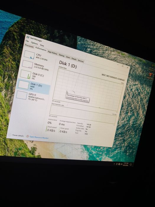Maximize the Task Manager window
Screen dimensions: 155x207
123,66
